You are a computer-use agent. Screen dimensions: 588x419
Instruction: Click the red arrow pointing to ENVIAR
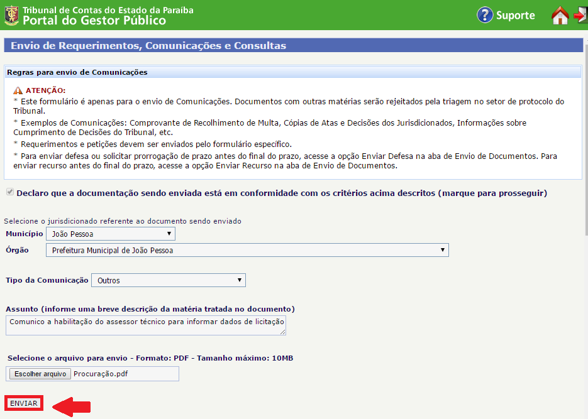pos(71,406)
